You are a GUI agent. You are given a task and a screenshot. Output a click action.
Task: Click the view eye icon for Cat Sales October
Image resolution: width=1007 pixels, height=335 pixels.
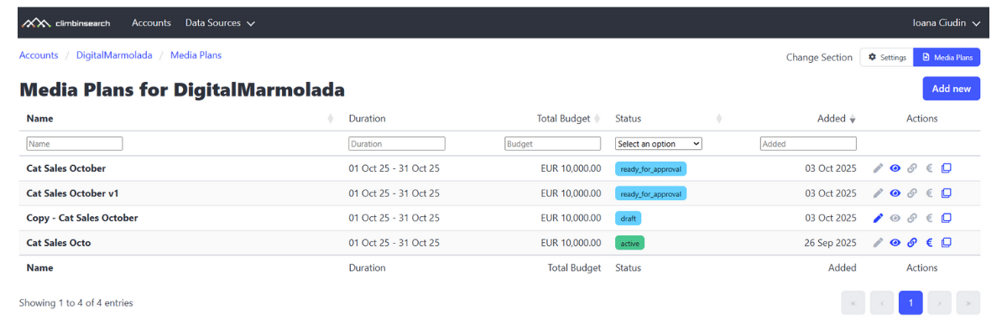click(895, 168)
